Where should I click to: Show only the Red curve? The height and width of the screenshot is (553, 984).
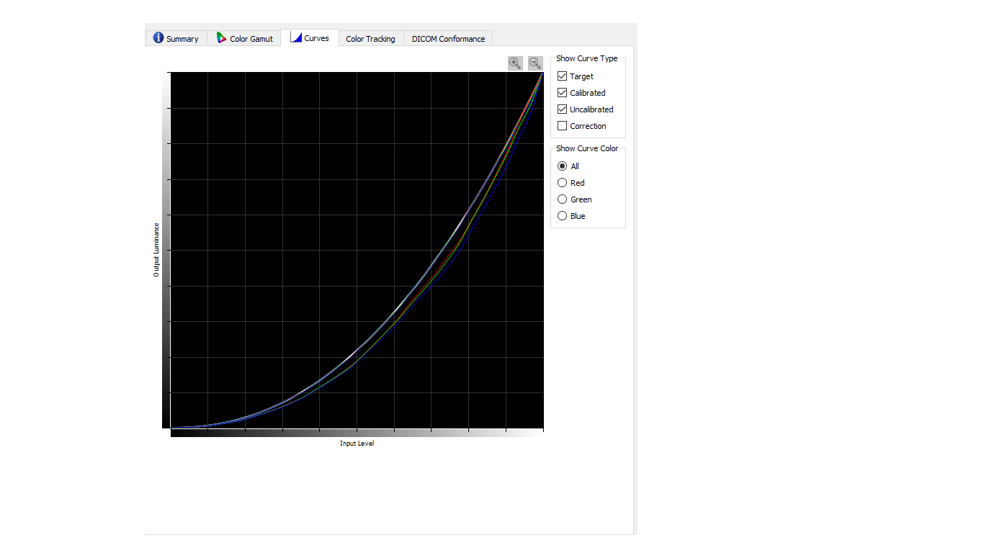click(563, 183)
